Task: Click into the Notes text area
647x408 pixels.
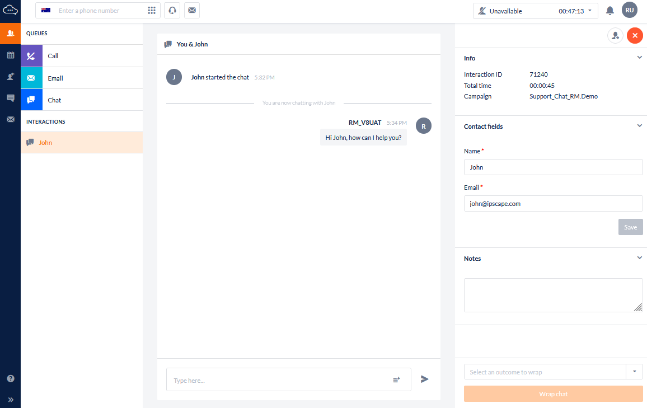Action: (x=552, y=295)
